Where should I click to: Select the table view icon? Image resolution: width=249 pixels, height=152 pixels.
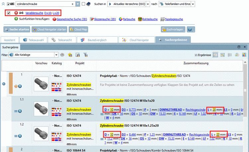point(223,55)
